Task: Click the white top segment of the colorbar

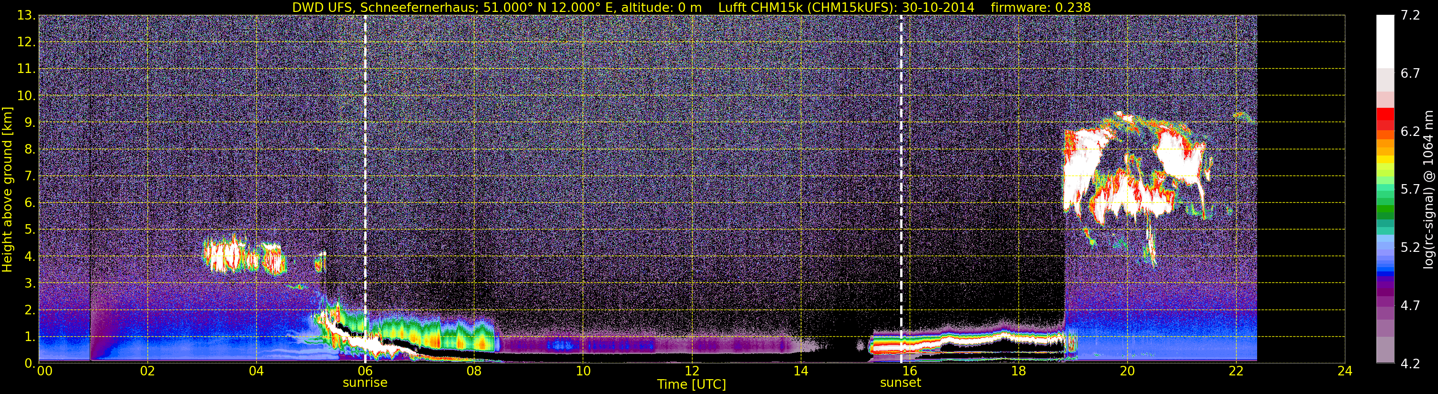Action: tap(1385, 42)
